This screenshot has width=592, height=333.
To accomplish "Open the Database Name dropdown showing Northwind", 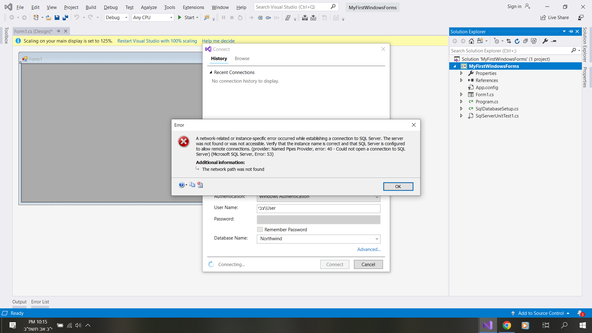I will pos(376,239).
